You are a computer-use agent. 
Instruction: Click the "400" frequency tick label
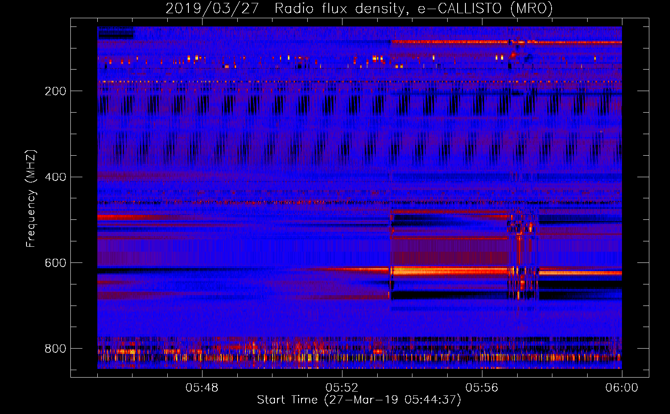tap(55, 177)
